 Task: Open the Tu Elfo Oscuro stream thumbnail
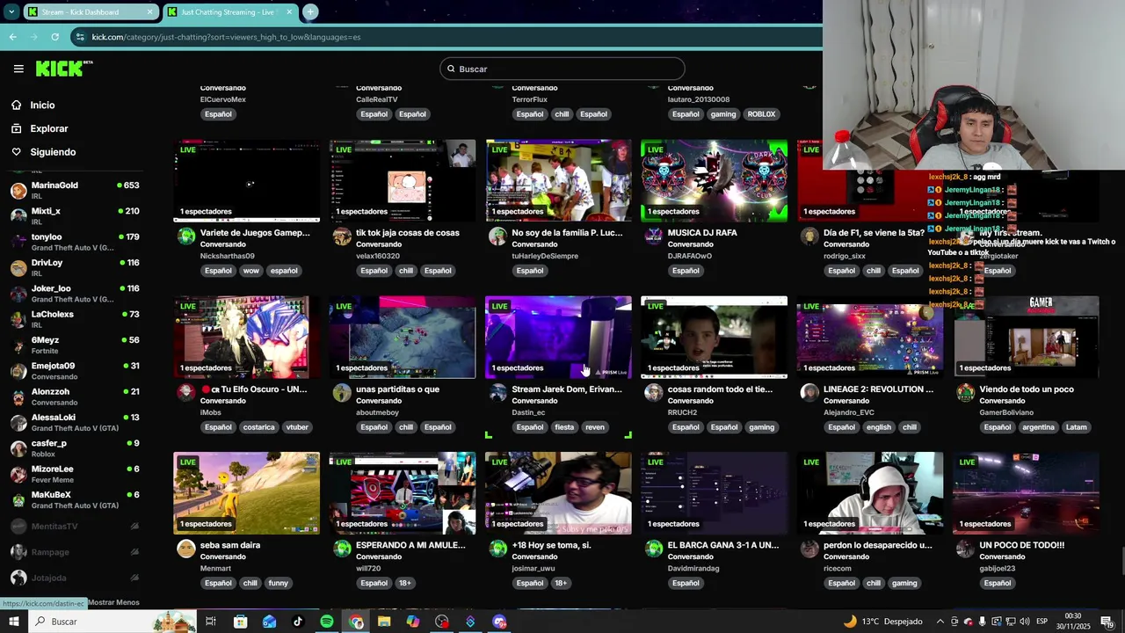tap(247, 337)
